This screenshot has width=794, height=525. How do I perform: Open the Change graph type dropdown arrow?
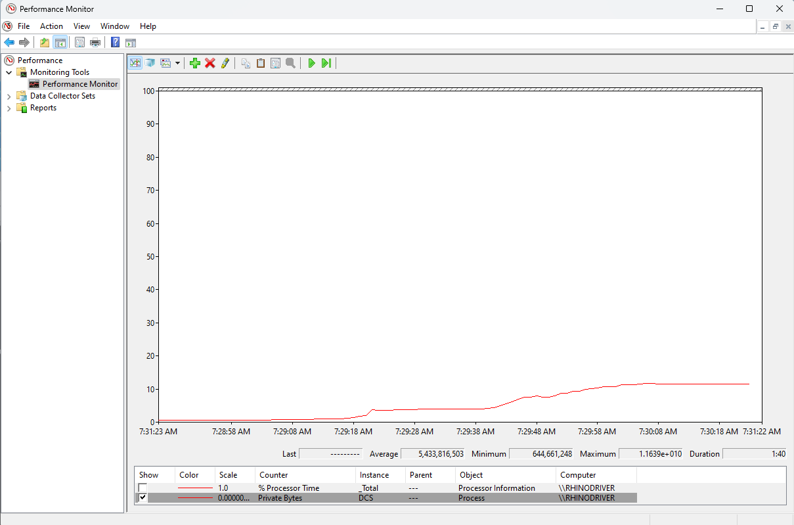(x=177, y=63)
